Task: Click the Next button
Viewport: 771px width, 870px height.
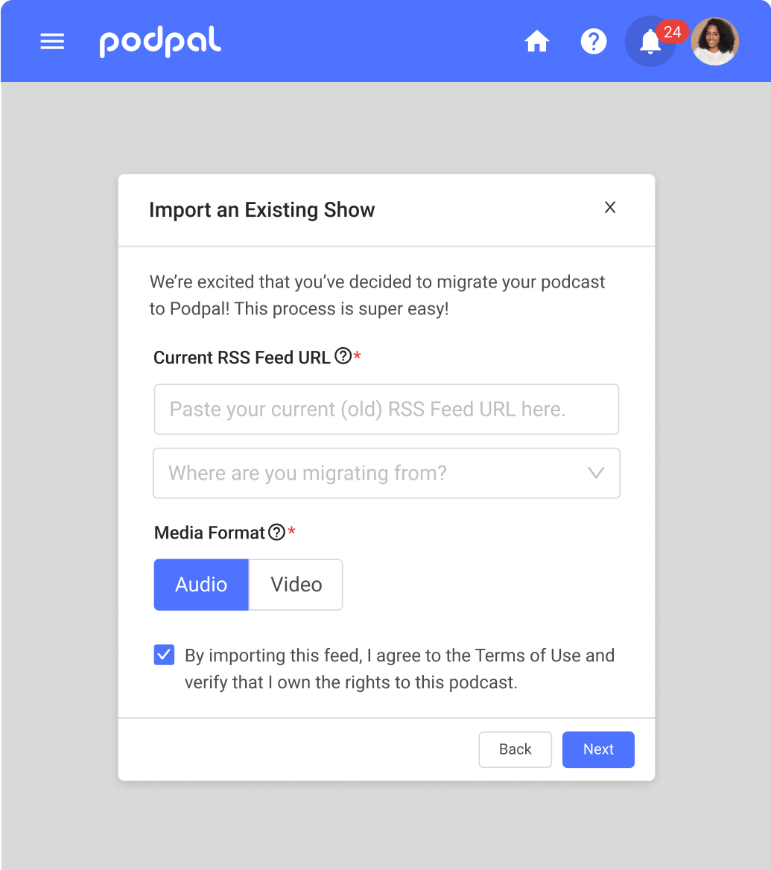Action: [598, 749]
